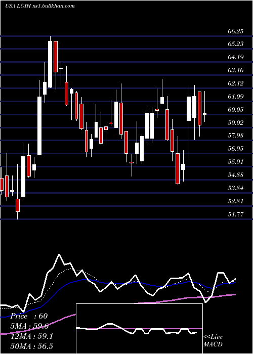Click the last small candlestick near 60.05
The image size is (253, 354).
click(204, 114)
